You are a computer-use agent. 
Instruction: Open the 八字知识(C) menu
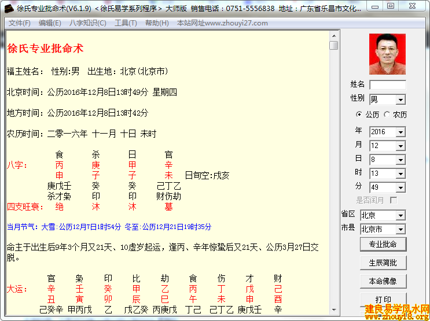[x=88, y=23]
